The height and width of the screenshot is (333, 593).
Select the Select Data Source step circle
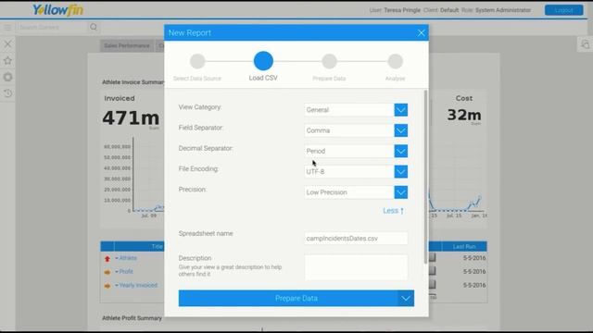[197, 61]
